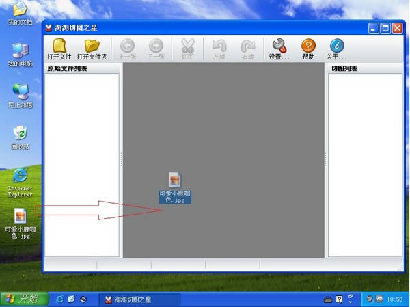Click third quick launch icon in taskbar

83,299
